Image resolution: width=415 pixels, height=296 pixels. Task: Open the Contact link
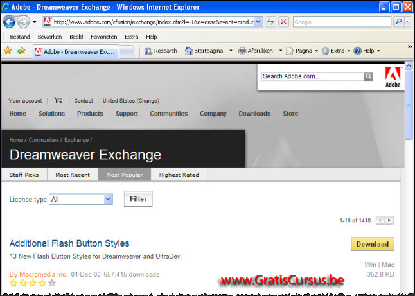point(84,101)
